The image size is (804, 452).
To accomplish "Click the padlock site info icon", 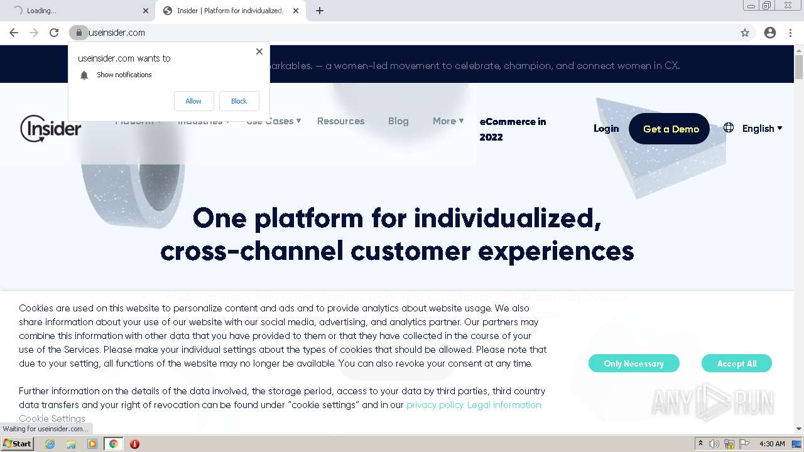I will 79,33.
